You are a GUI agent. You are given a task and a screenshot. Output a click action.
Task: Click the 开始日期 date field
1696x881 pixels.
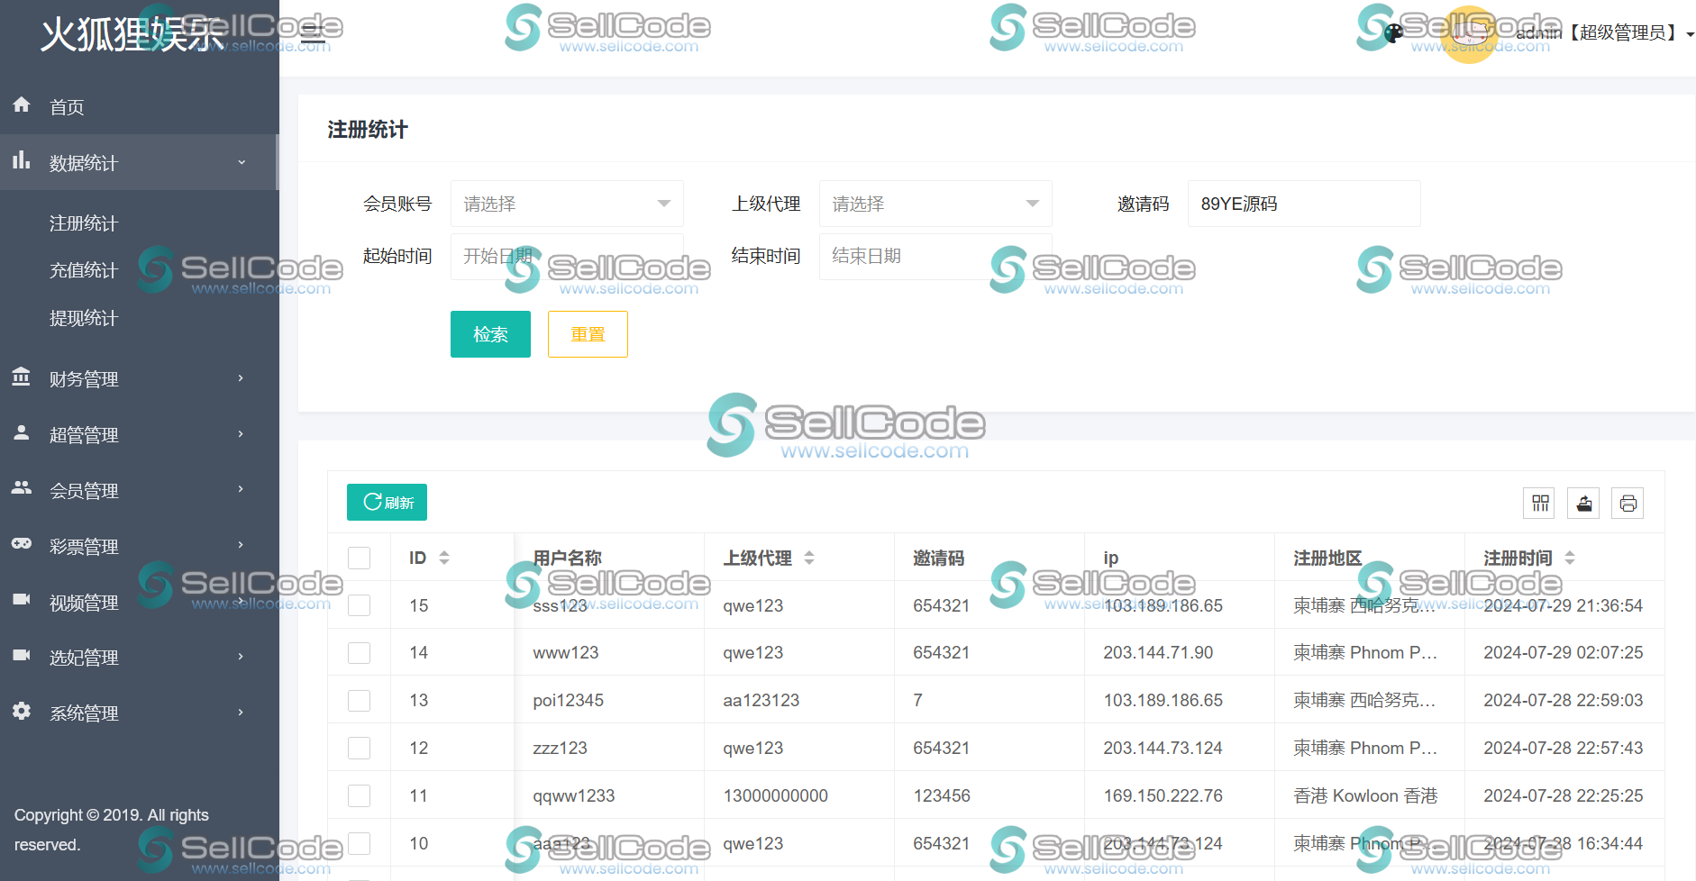(567, 256)
